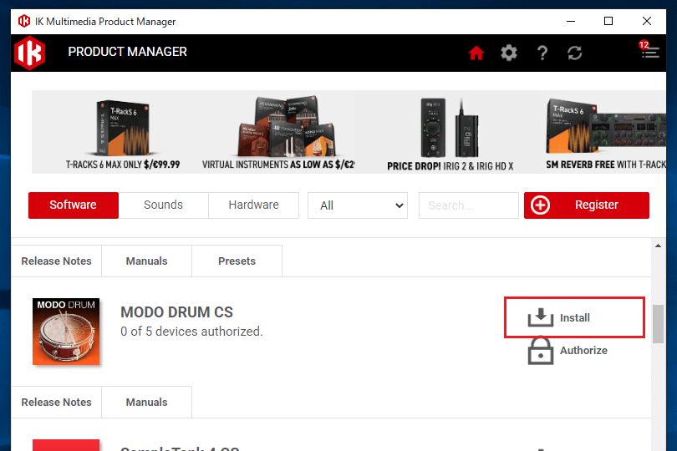This screenshot has width=677, height=451.
Task: Open notifications menu showing 12 badge
Action: tap(649, 51)
